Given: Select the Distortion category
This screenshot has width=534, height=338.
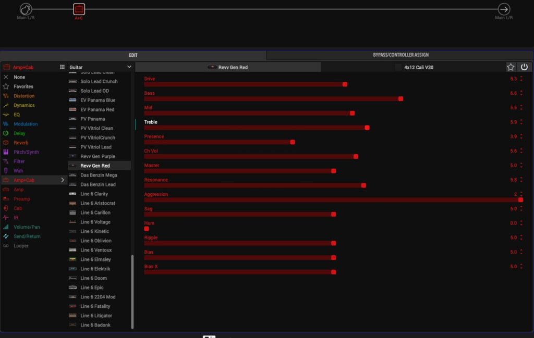Looking at the screenshot, I should tap(24, 96).
